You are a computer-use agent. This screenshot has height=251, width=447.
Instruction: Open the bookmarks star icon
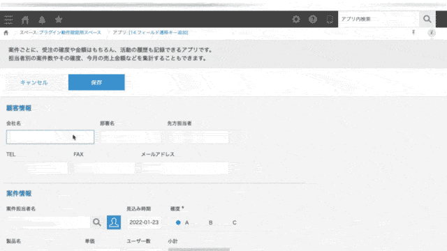(59, 20)
